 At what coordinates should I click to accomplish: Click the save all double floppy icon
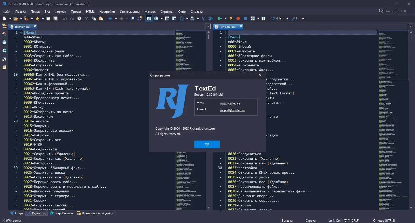pos(56,18)
